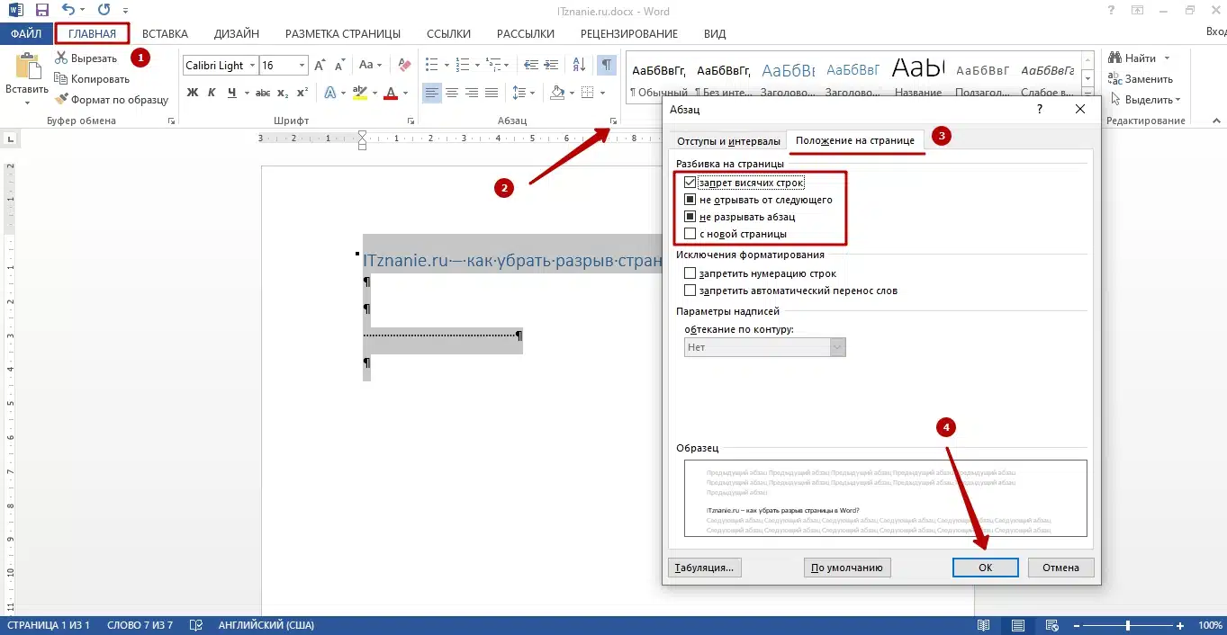The image size is (1227, 635).
Task: Expand the Calibri Light font name dropdown
Action: (x=251, y=66)
